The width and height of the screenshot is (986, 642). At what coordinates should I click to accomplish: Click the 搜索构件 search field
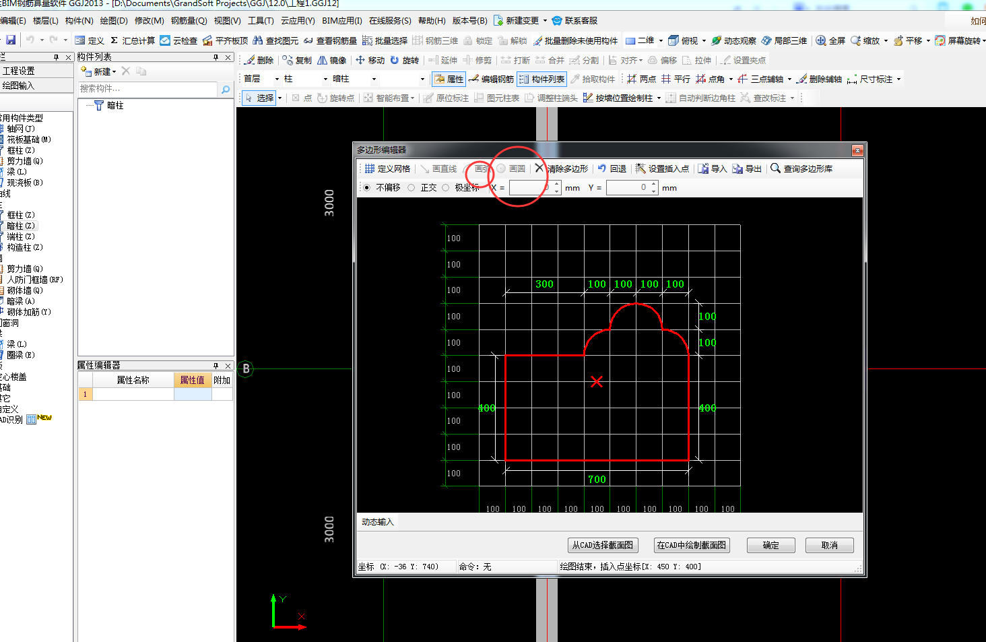148,89
